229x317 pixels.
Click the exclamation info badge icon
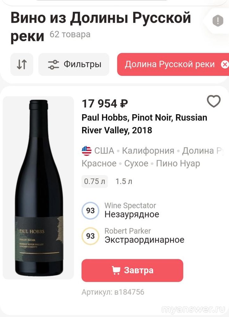[218, 21]
